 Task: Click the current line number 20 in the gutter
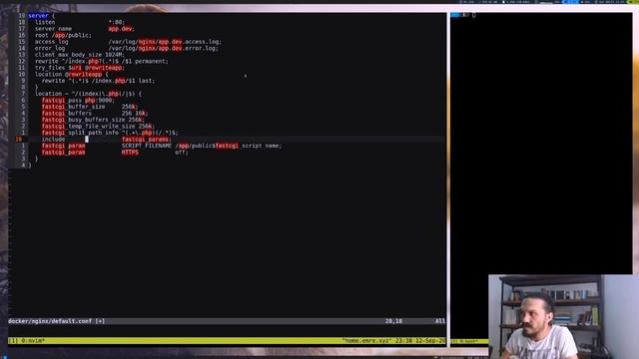pyautogui.click(x=18, y=140)
